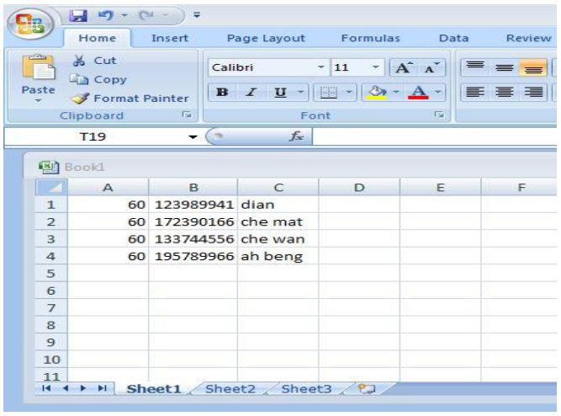Select cell containing ah beng

pos(278,256)
